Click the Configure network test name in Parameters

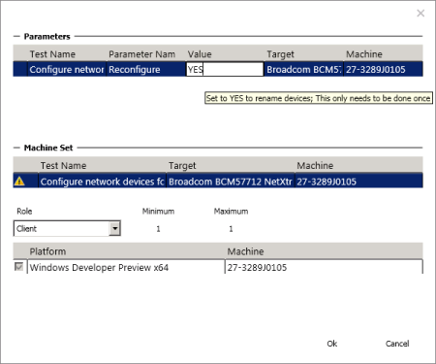pos(67,69)
